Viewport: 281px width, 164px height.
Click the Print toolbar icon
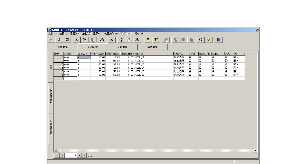(x=102, y=40)
